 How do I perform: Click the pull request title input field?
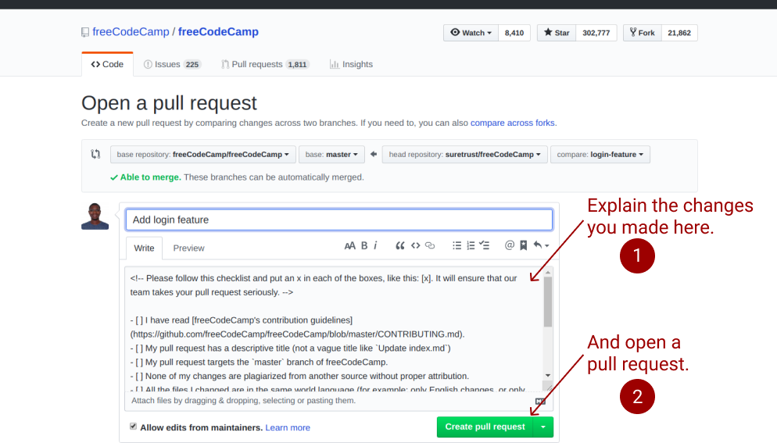339,220
